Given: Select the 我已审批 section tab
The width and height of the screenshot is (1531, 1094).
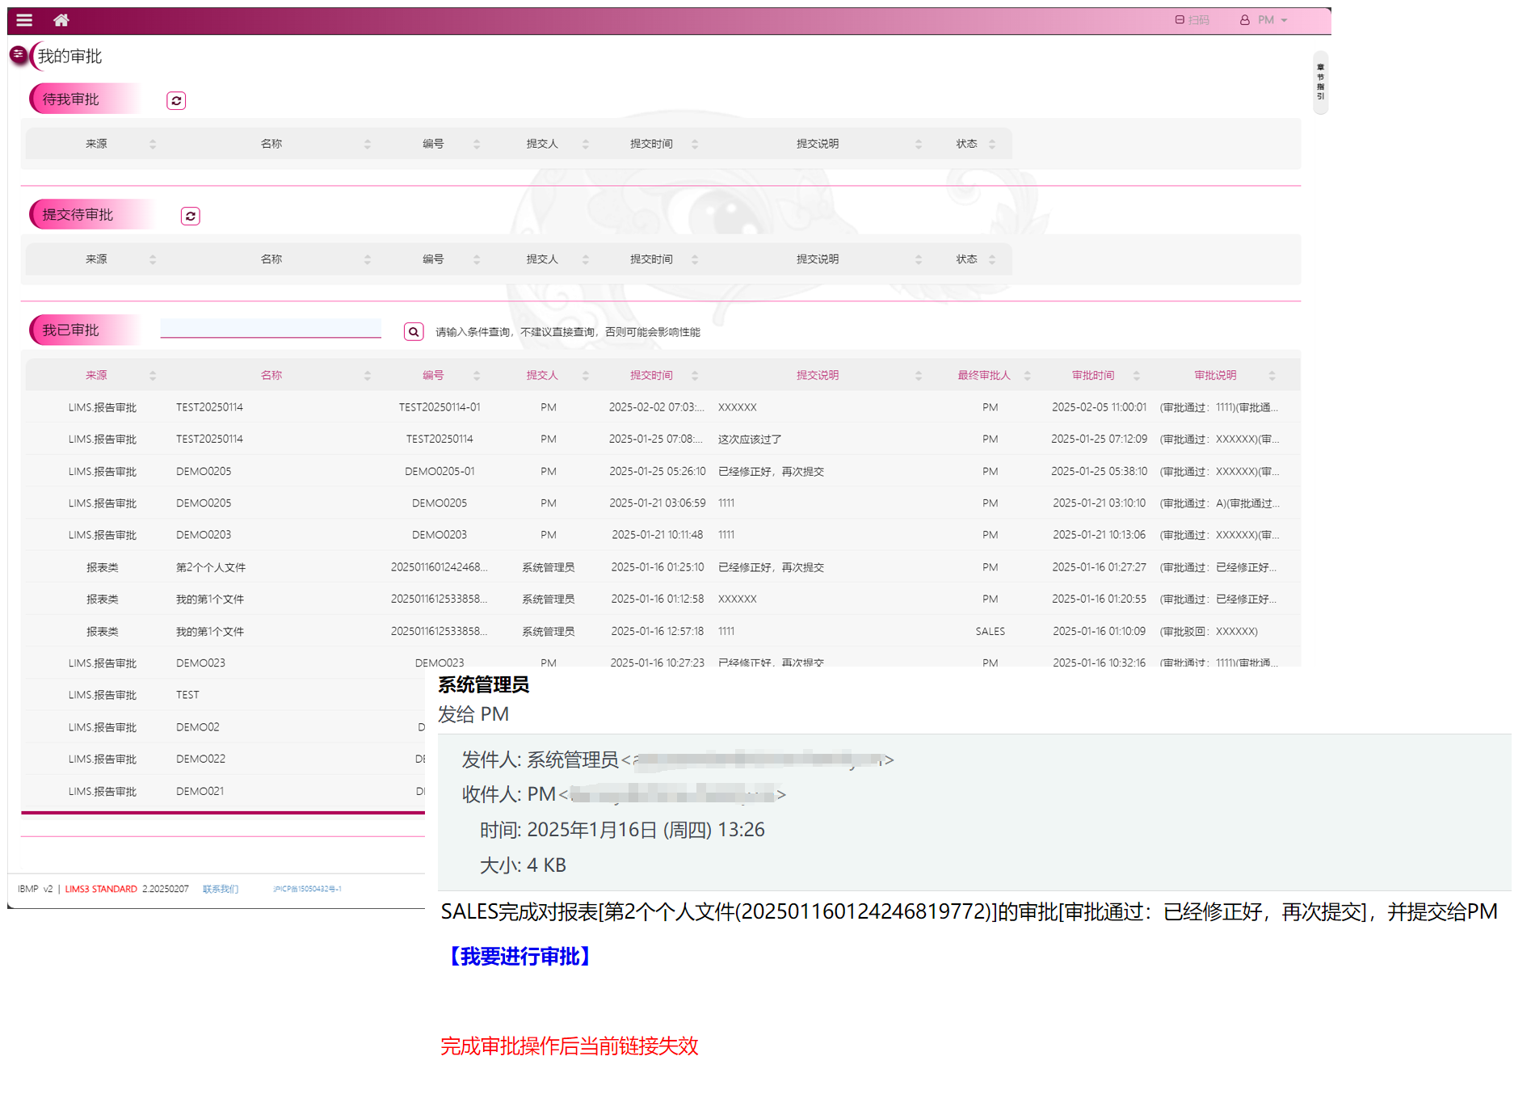Looking at the screenshot, I should coord(71,330).
